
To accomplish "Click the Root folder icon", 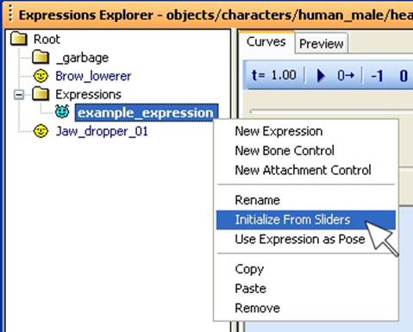I will 19,39.
